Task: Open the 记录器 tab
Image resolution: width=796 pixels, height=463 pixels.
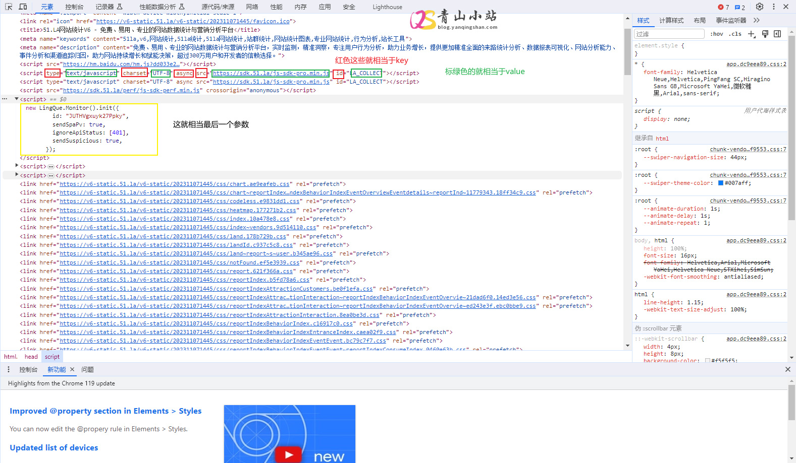Action: click(x=109, y=7)
